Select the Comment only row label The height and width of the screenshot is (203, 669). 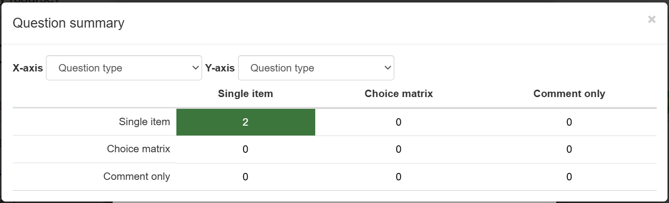click(137, 176)
